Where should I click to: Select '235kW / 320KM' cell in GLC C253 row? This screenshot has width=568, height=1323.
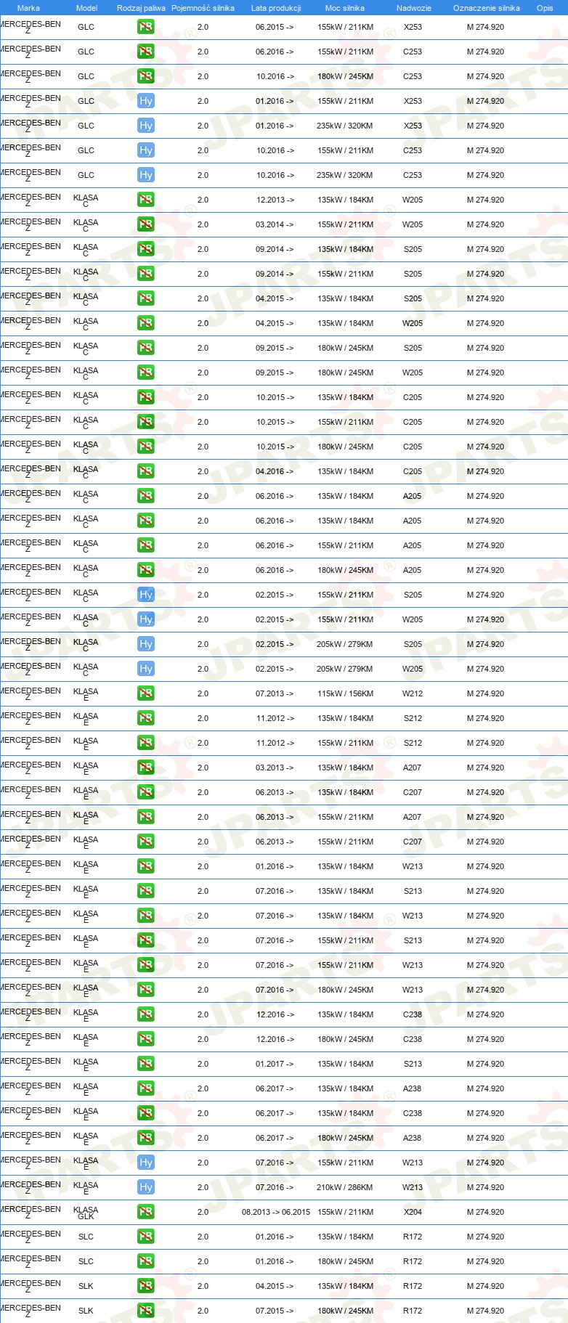click(x=345, y=175)
